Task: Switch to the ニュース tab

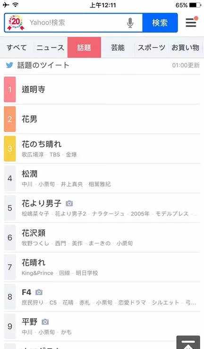Action: point(51,47)
